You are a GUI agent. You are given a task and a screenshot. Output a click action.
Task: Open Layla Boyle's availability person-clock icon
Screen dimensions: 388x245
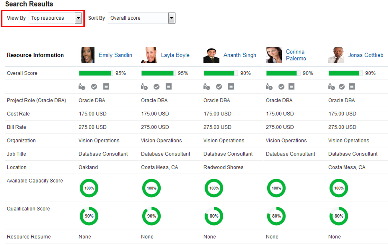point(144,87)
